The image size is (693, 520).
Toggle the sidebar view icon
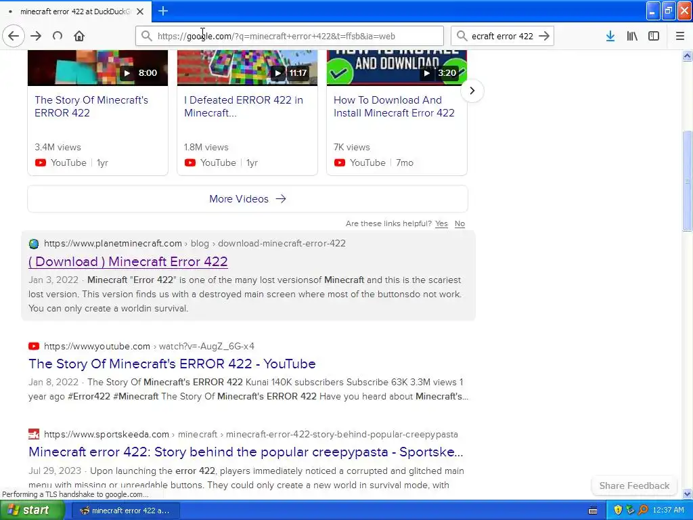[x=654, y=36]
